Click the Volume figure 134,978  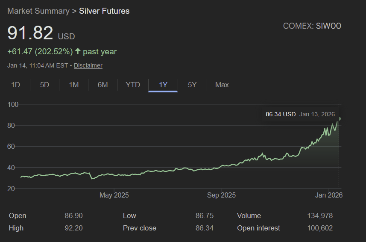pos(320,215)
